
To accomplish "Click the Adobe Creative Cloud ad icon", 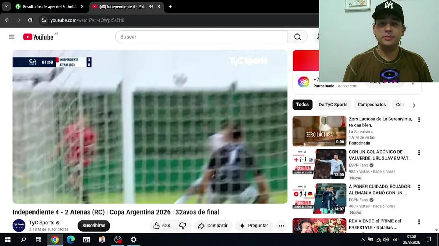I will tap(303, 82).
